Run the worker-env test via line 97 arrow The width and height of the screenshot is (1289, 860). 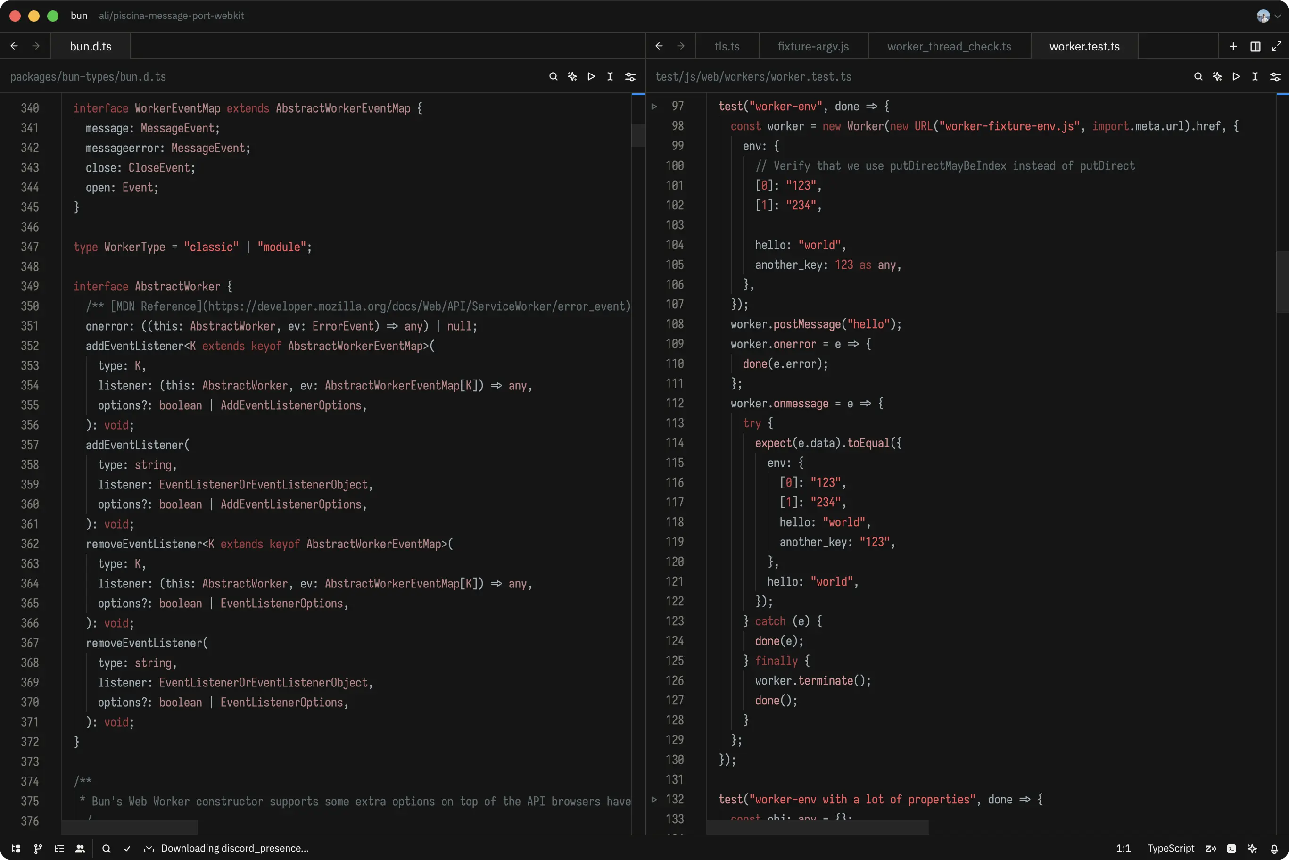click(654, 107)
